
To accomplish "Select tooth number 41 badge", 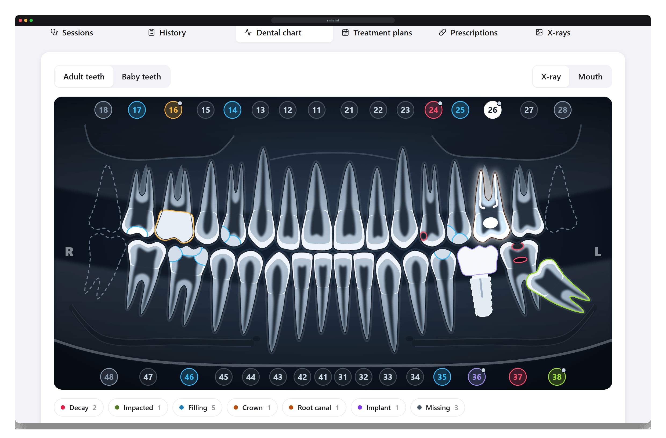I will pyautogui.click(x=323, y=377).
